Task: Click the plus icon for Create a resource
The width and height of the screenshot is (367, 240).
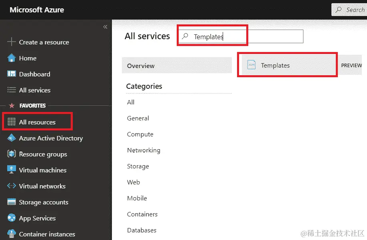Action: pos(12,42)
